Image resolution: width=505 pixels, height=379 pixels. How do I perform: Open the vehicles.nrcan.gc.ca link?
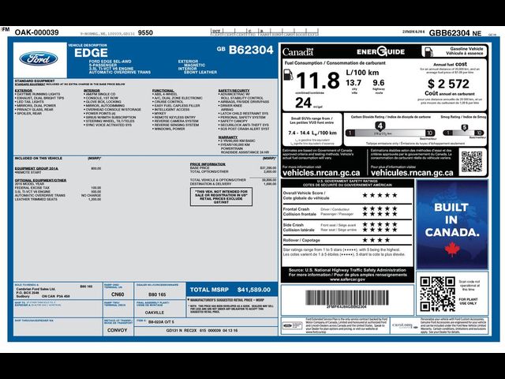point(320,172)
